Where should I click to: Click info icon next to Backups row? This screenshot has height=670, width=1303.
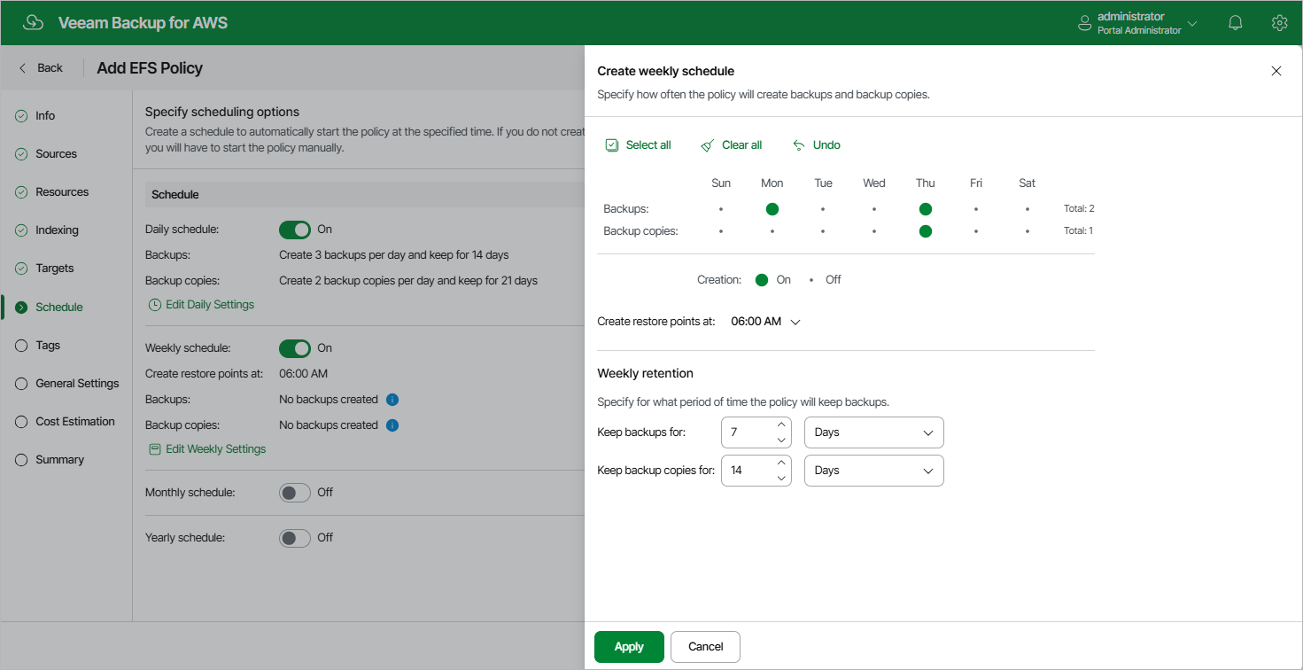pyautogui.click(x=392, y=400)
